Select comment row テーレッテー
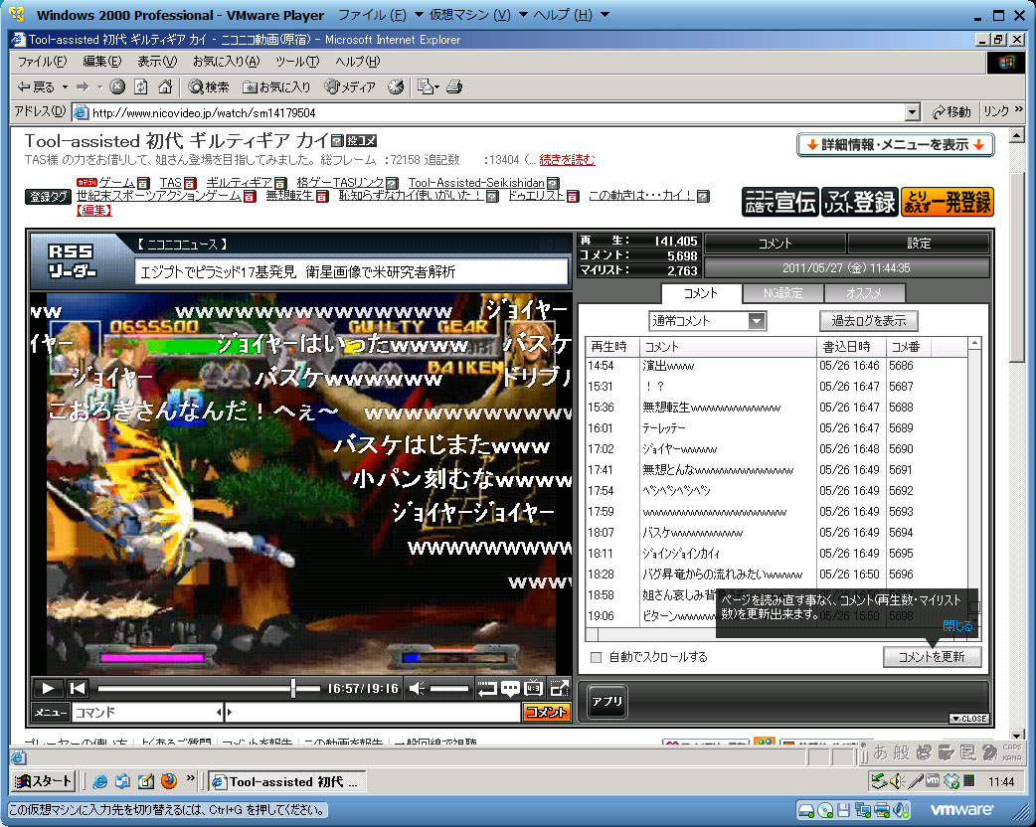1036x827 pixels. coord(776,428)
